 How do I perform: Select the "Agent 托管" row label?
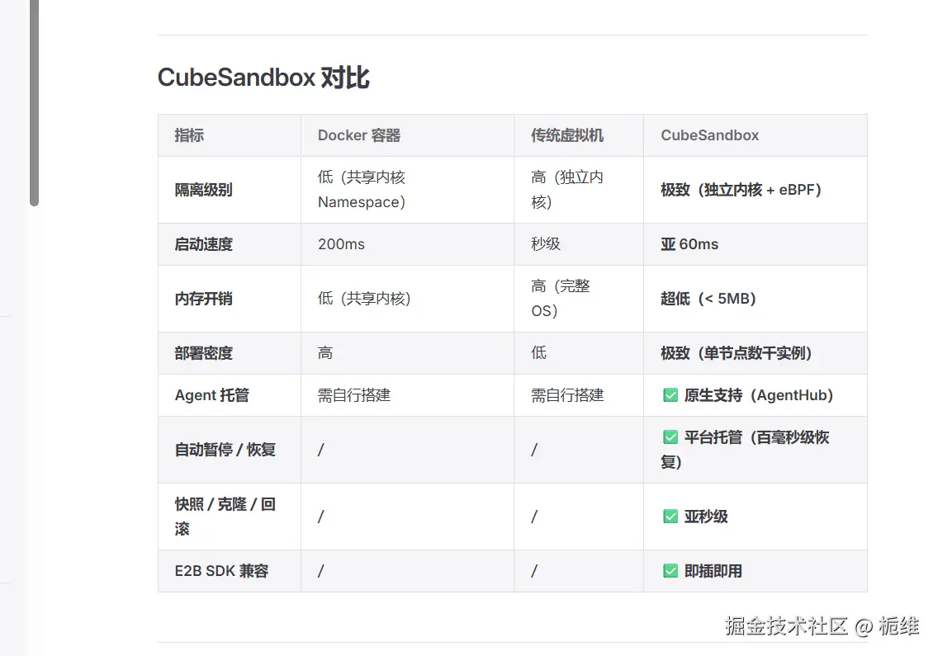click(211, 395)
